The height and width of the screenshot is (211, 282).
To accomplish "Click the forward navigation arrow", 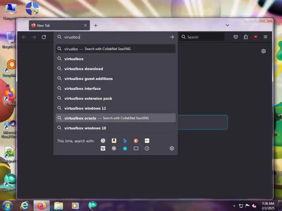I will pos(34,37).
